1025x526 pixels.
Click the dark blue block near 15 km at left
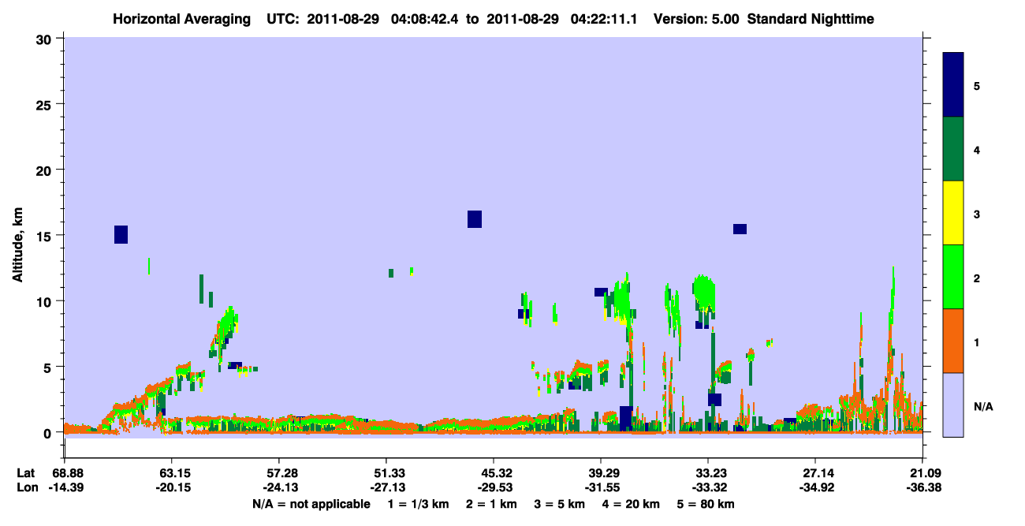(121, 234)
